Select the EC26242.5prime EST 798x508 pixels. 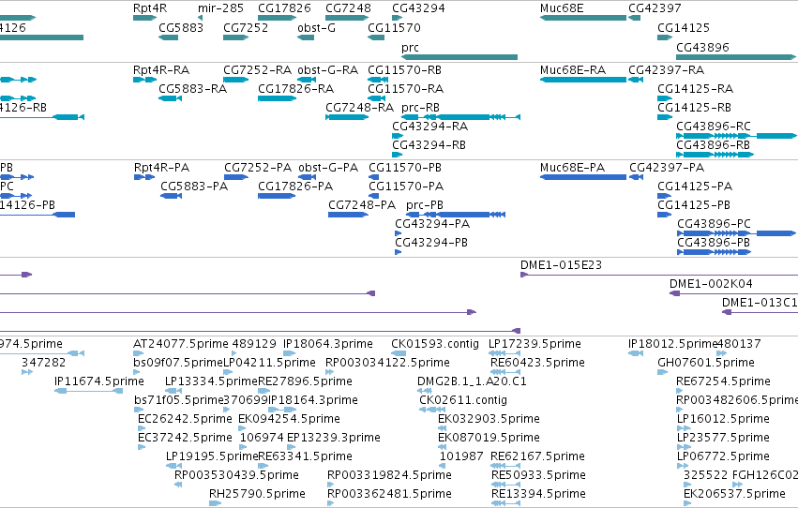(142, 428)
